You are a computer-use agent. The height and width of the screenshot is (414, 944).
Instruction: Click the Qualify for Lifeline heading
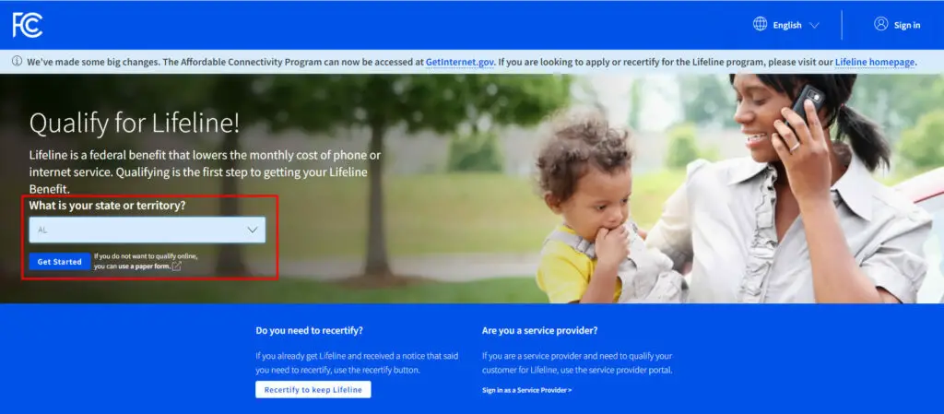(135, 124)
